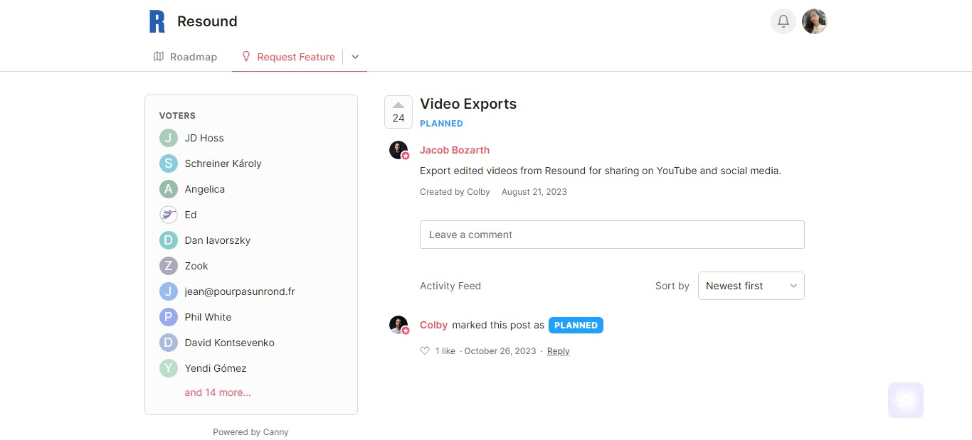
Task: Select voter name jean@pourpasunrond.fr
Action: (240, 291)
